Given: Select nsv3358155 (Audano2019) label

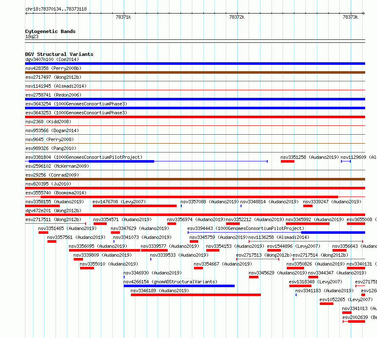Looking at the screenshot, I should point(55,202).
